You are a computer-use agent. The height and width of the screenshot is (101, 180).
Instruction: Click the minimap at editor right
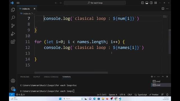165,17
